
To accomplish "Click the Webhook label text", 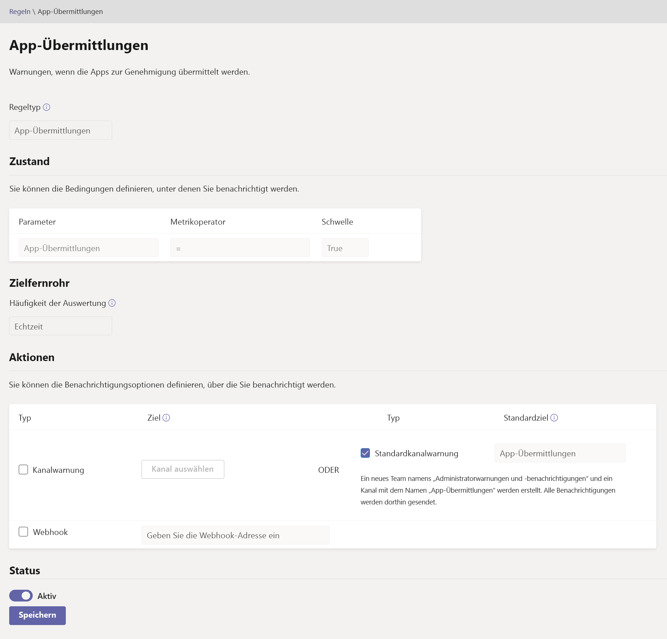I will coord(50,532).
